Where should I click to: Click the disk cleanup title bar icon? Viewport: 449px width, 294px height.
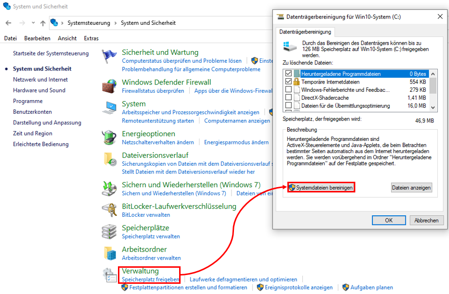coord(281,17)
